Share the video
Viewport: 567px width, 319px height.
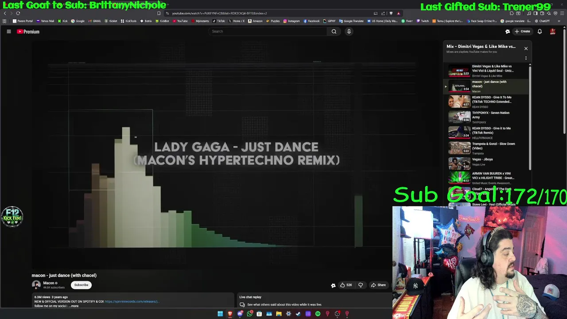point(379,285)
